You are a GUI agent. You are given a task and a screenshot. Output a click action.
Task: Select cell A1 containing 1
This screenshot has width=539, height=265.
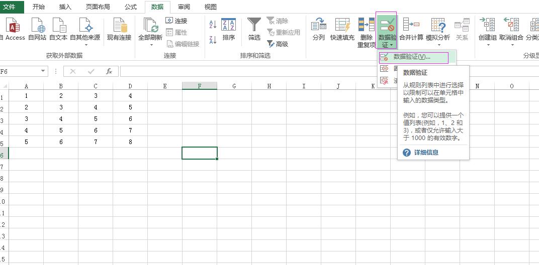(x=26, y=96)
